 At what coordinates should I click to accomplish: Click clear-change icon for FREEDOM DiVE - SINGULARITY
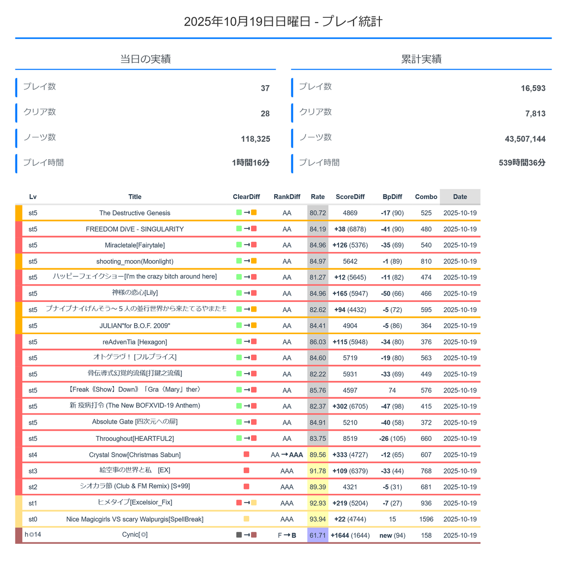pyautogui.click(x=247, y=229)
